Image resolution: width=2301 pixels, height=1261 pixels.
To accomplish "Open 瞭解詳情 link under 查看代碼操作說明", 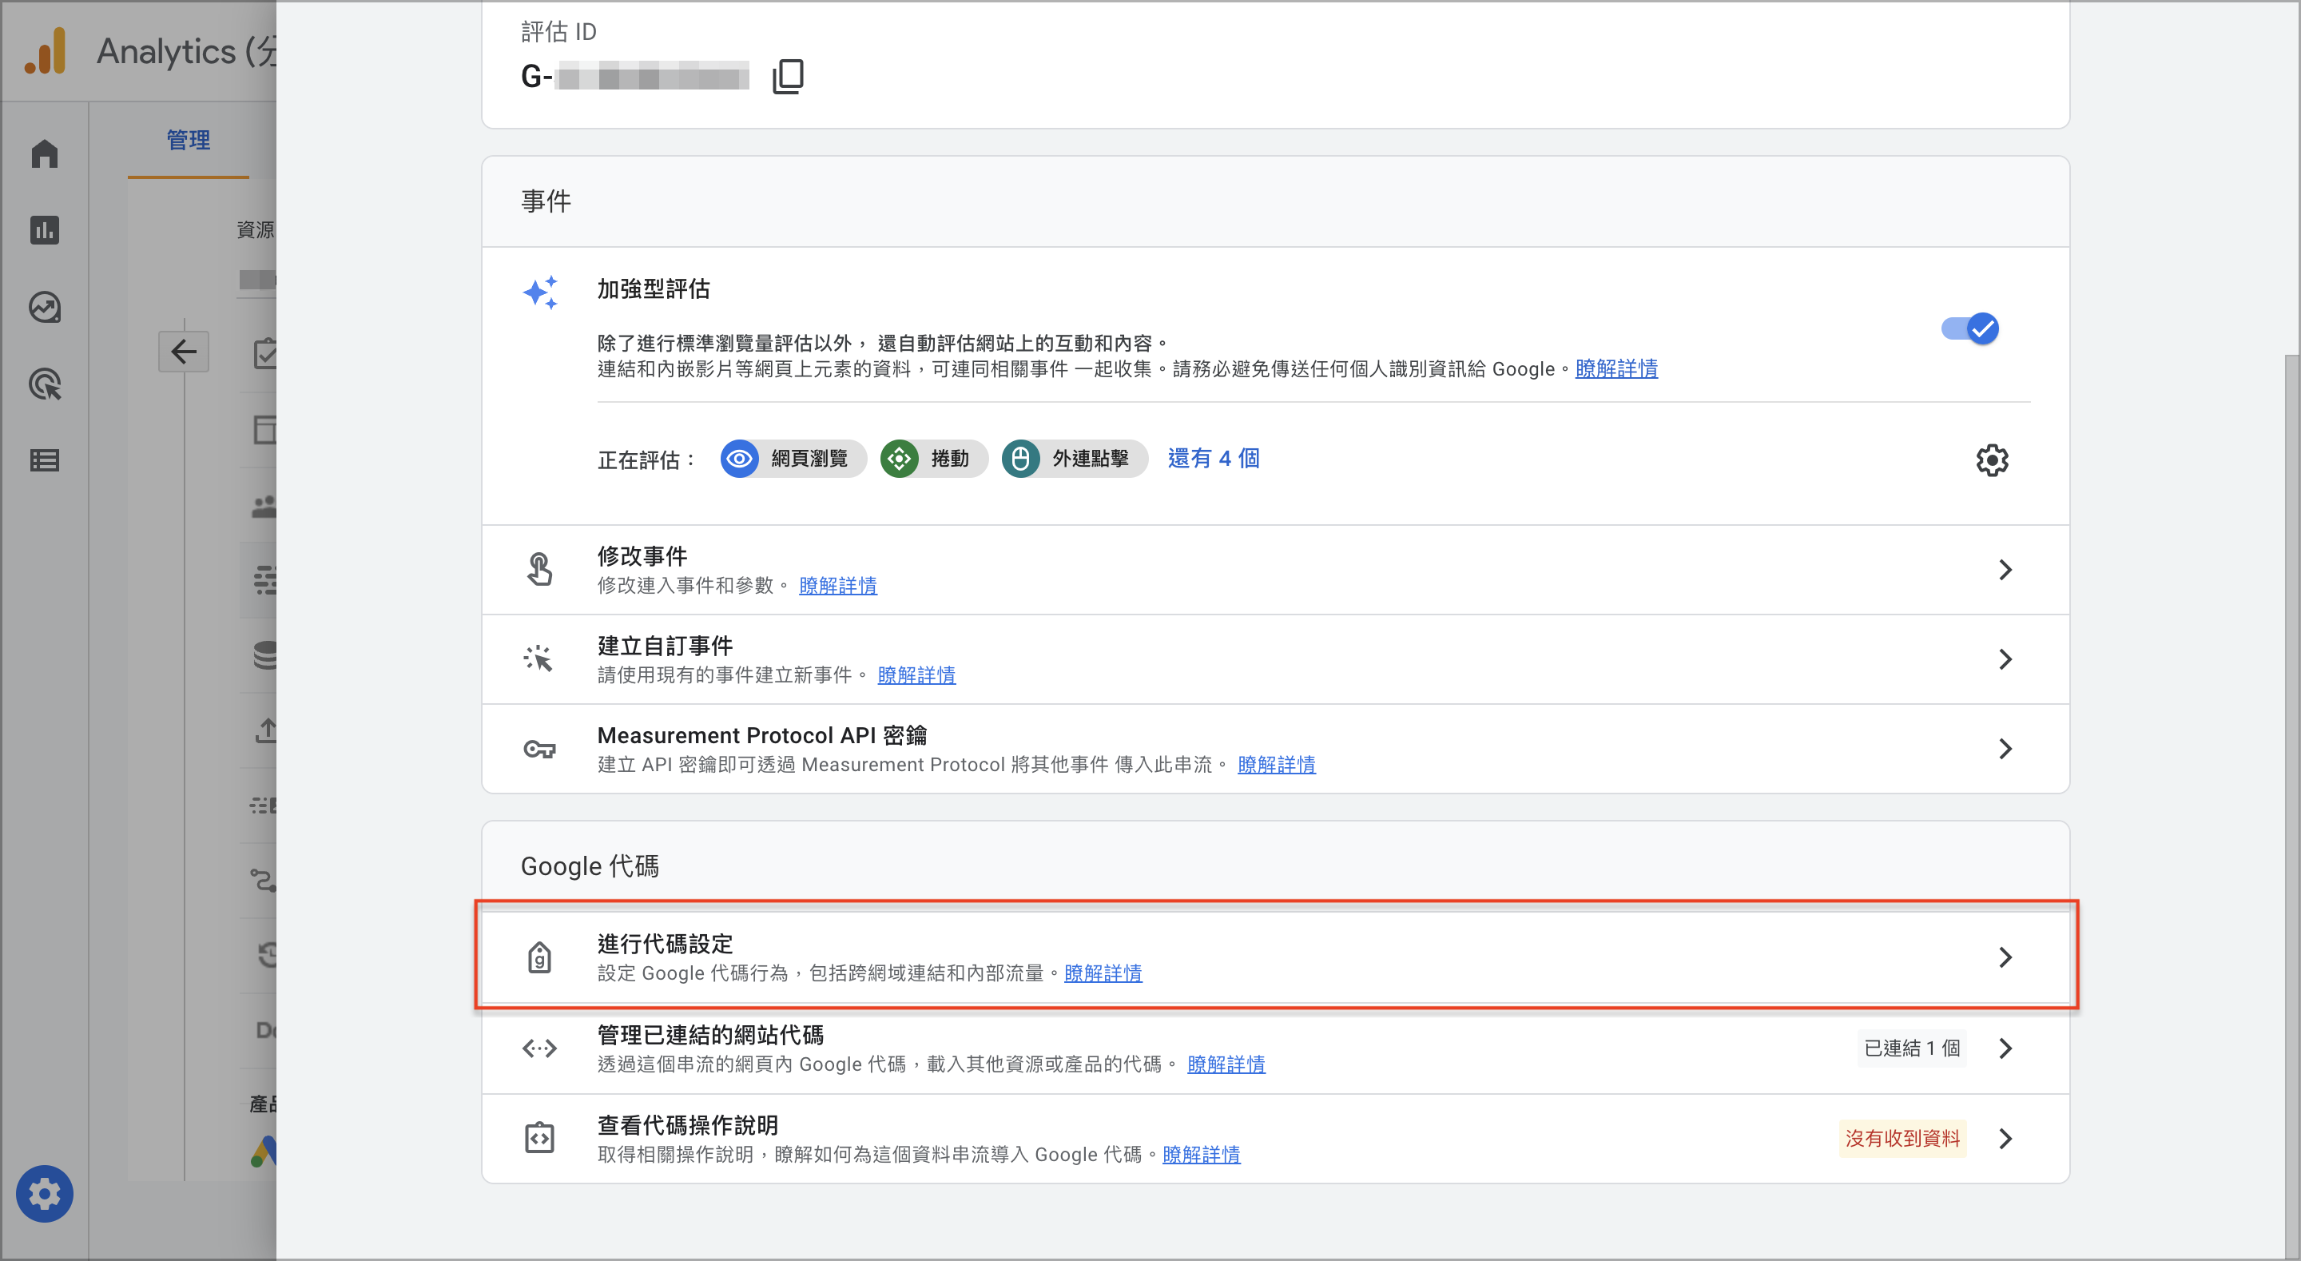I will [1201, 1155].
